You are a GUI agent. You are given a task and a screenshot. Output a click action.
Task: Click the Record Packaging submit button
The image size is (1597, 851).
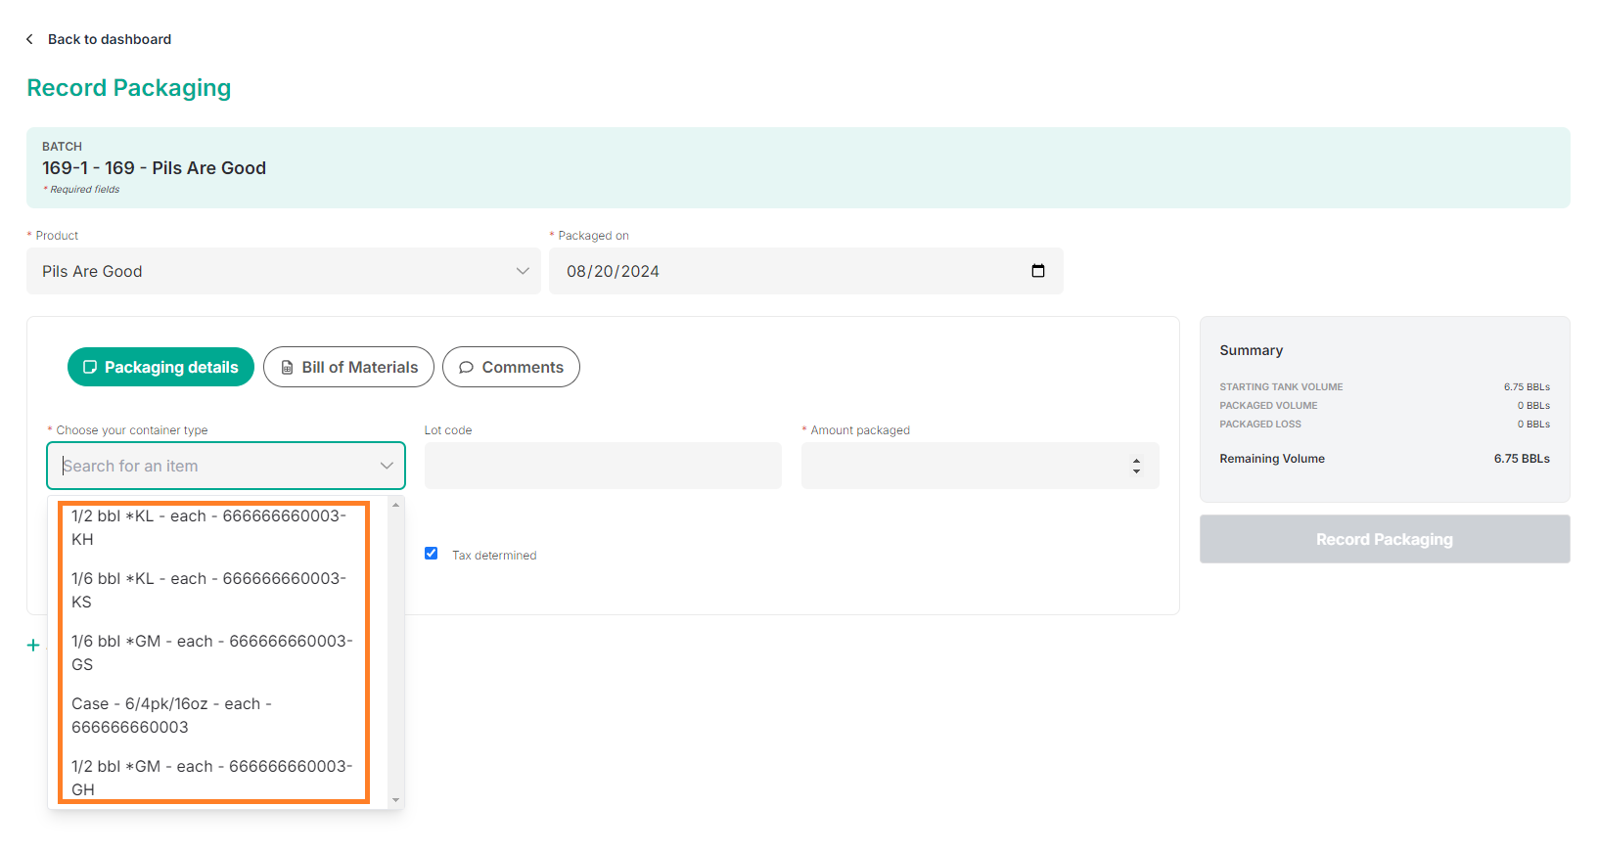(1385, 539)
